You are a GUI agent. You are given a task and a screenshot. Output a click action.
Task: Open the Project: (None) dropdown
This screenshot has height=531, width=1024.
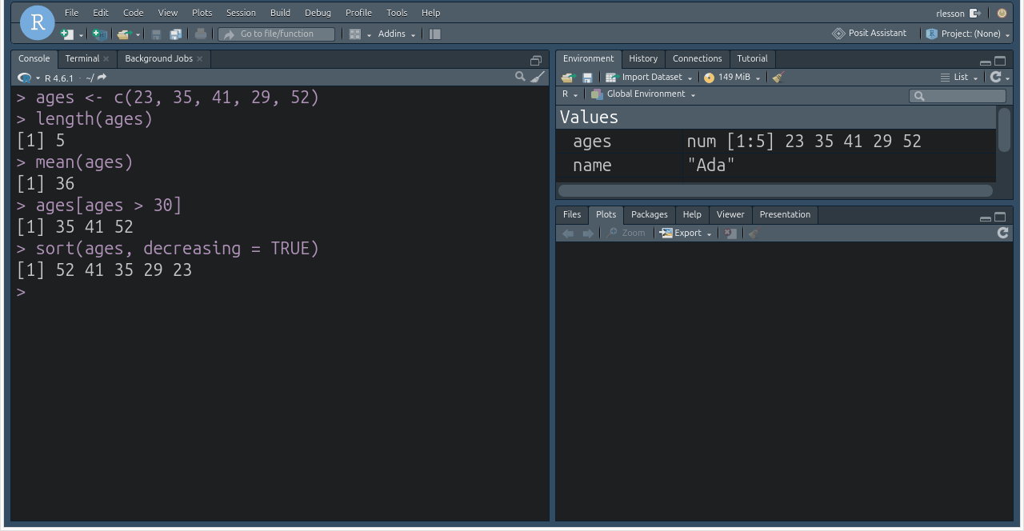pos(968,34)
